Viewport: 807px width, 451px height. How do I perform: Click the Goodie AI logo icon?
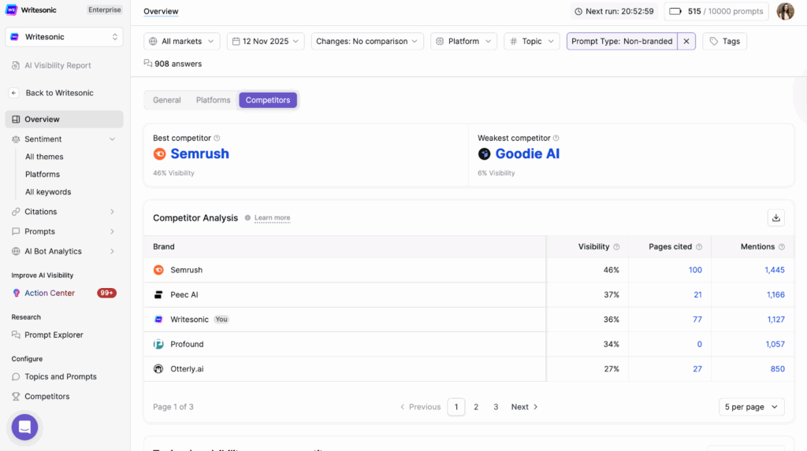coord(484,153)
